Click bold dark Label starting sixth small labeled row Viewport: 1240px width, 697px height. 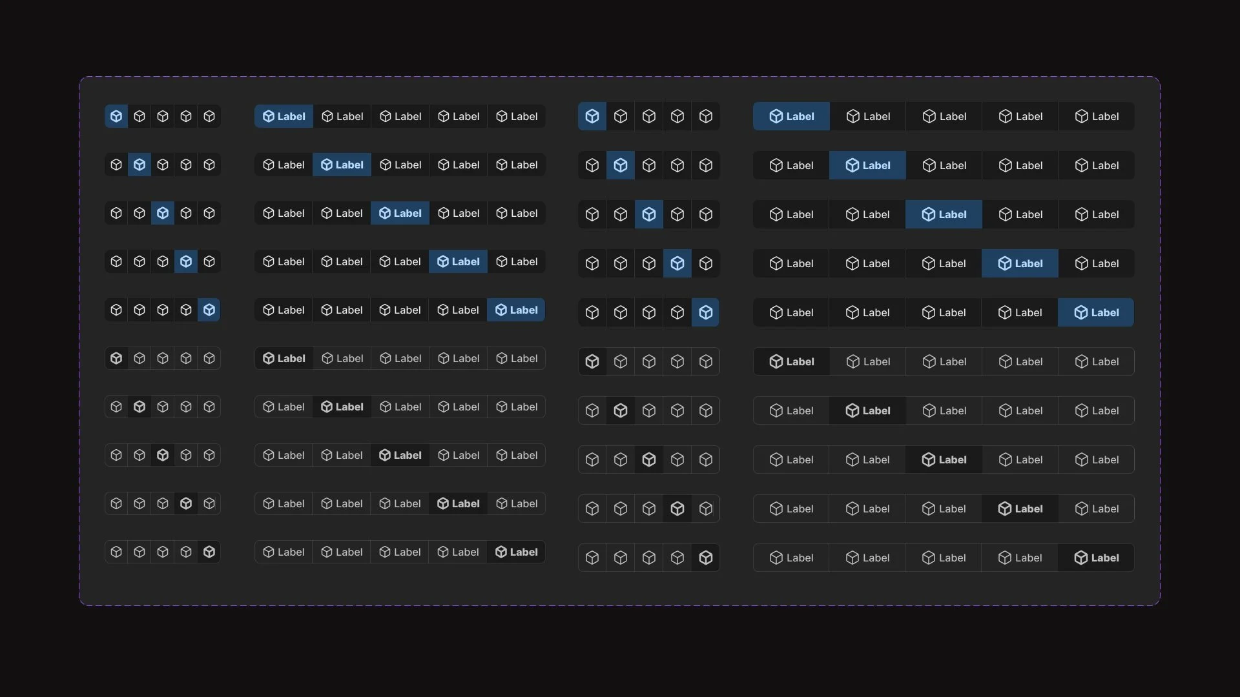[284, 358]
